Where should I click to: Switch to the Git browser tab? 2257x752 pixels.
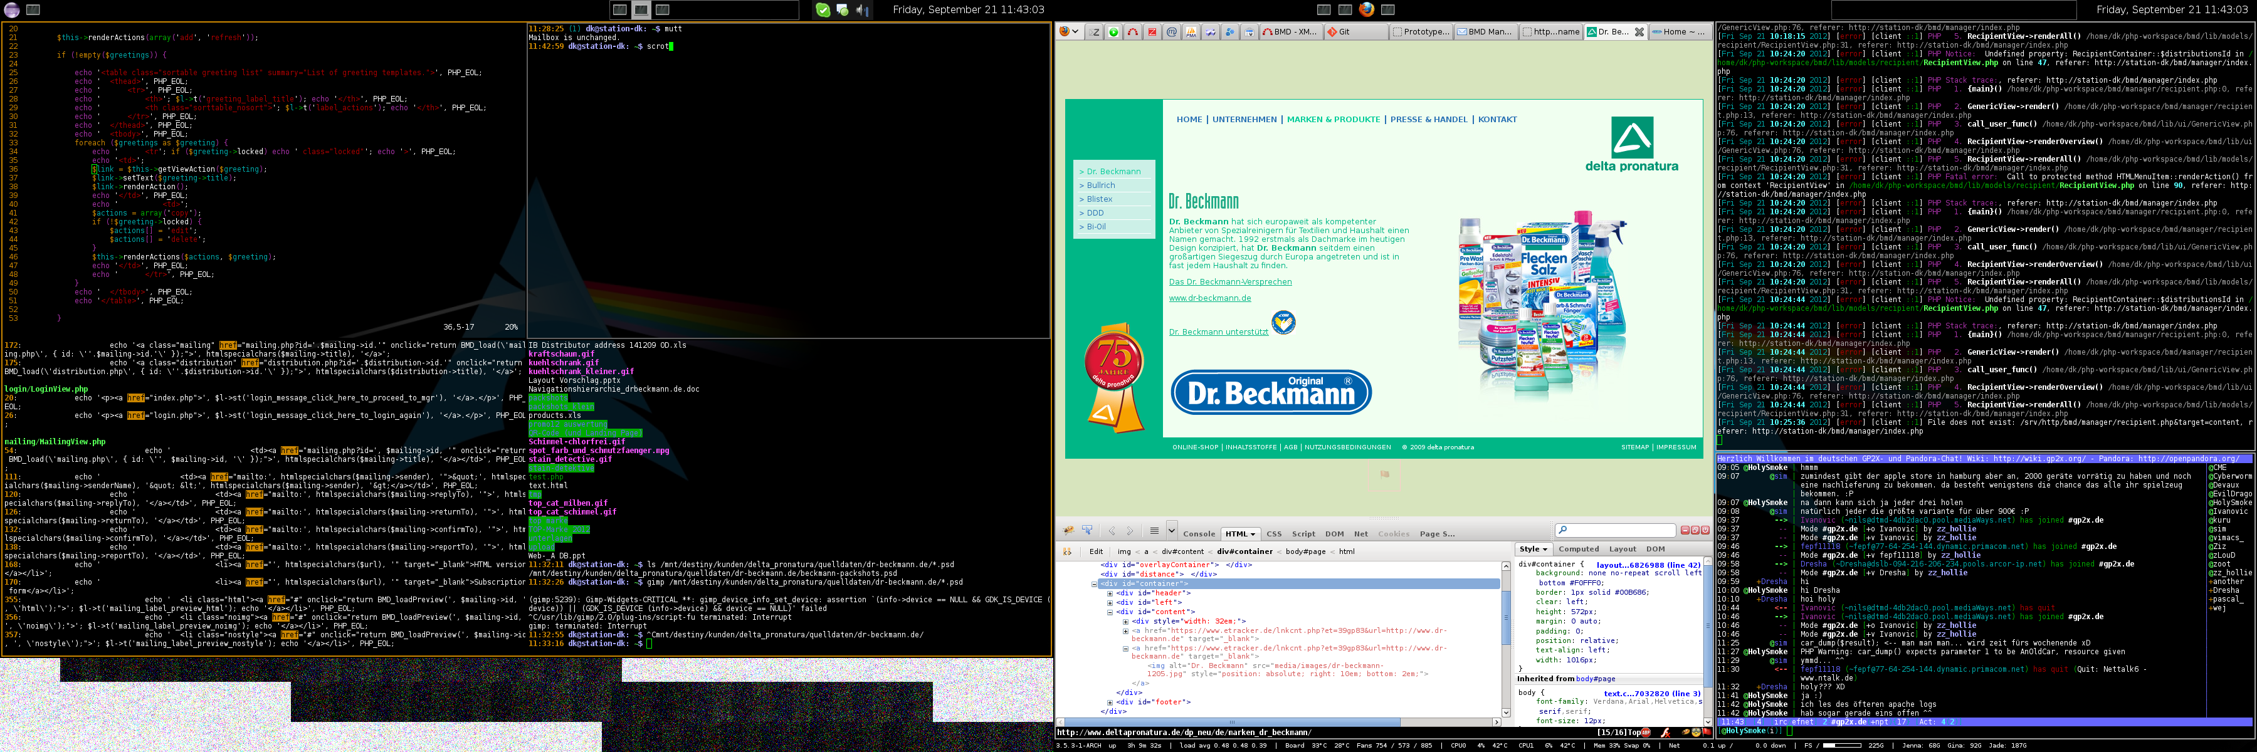coord(1355,31)
